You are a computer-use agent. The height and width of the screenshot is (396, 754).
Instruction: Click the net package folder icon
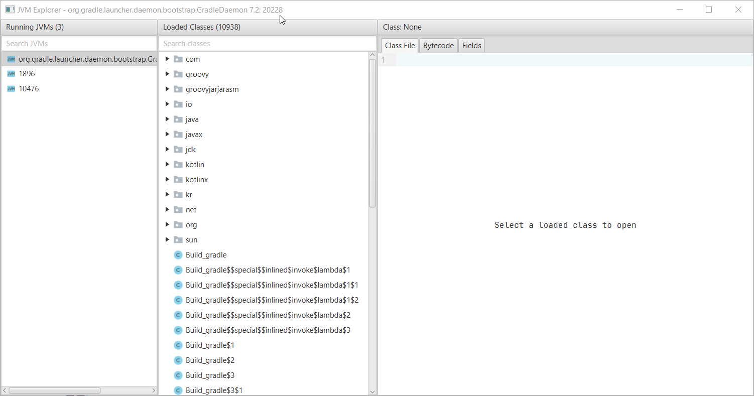click(178, 210)
